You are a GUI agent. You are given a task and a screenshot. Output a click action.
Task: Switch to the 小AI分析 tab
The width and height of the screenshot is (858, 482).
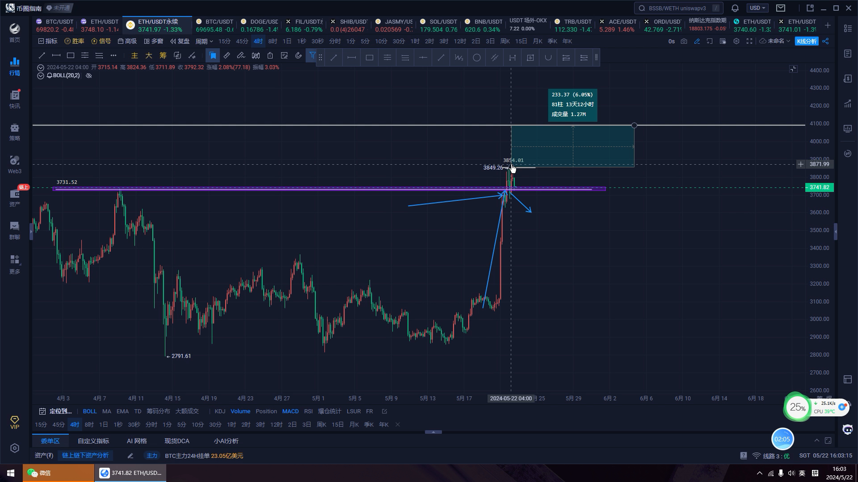click(226, 441)
